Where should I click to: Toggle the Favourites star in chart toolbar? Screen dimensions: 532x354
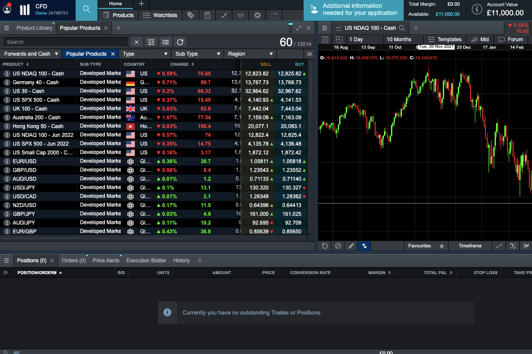(x=442, y=246)
